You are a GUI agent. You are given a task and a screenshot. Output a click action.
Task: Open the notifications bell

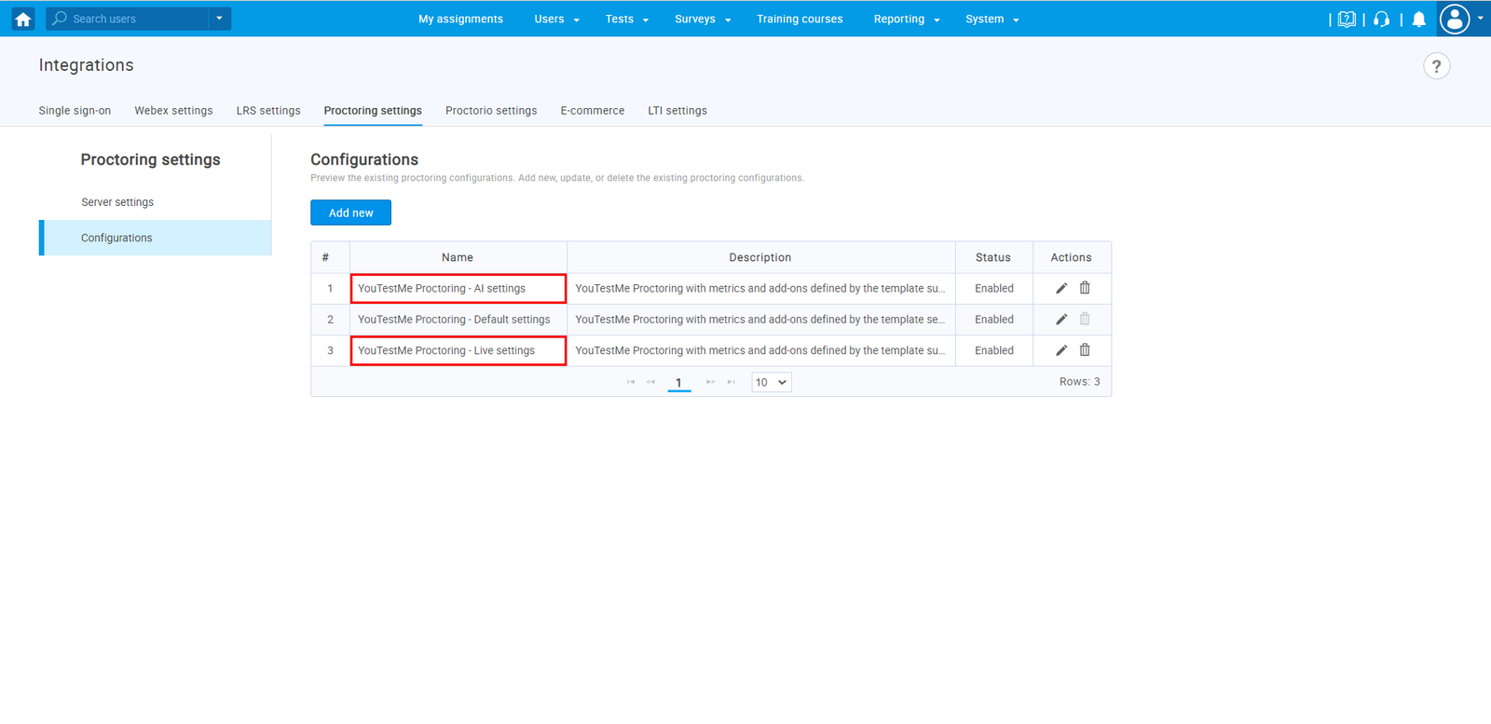(x=1418, y=20)
